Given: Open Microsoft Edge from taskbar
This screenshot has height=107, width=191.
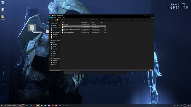Looking at the screenshot, I should point(30,106).
